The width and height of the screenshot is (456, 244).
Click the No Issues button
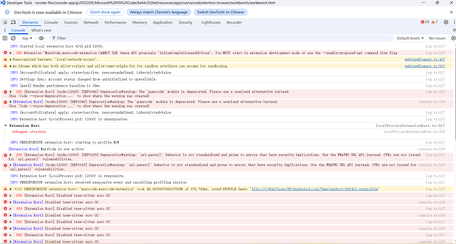(x=437, y=38)
